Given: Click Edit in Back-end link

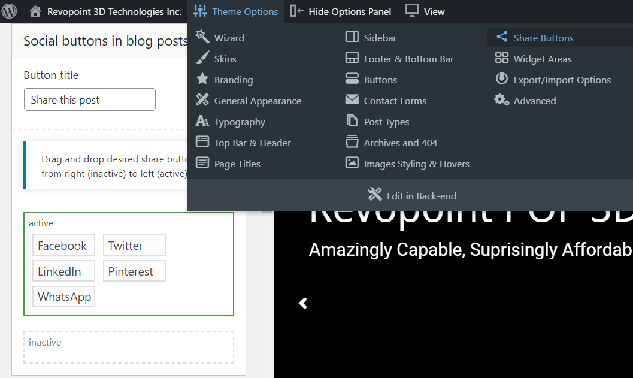Looking at the screenshot, I should coord(412,196).
